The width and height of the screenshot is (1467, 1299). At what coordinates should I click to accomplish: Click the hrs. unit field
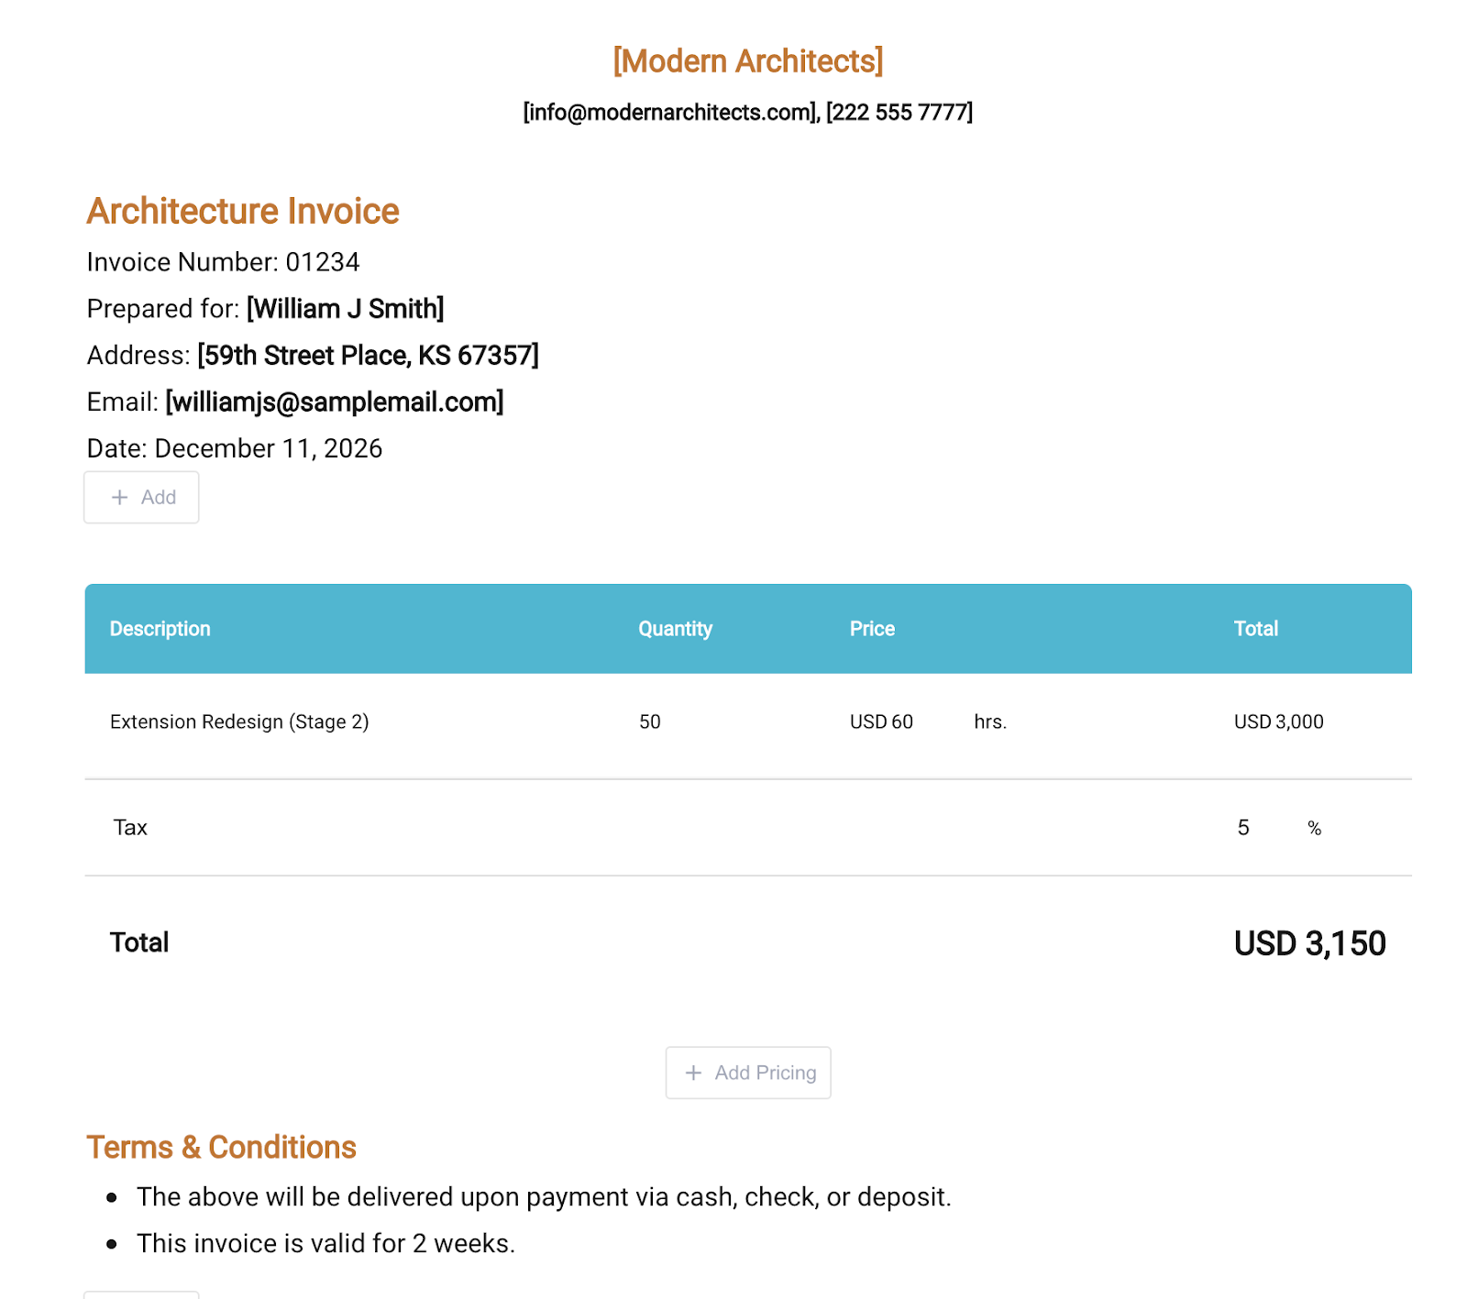pyautogui.click(x=990, y=721)
